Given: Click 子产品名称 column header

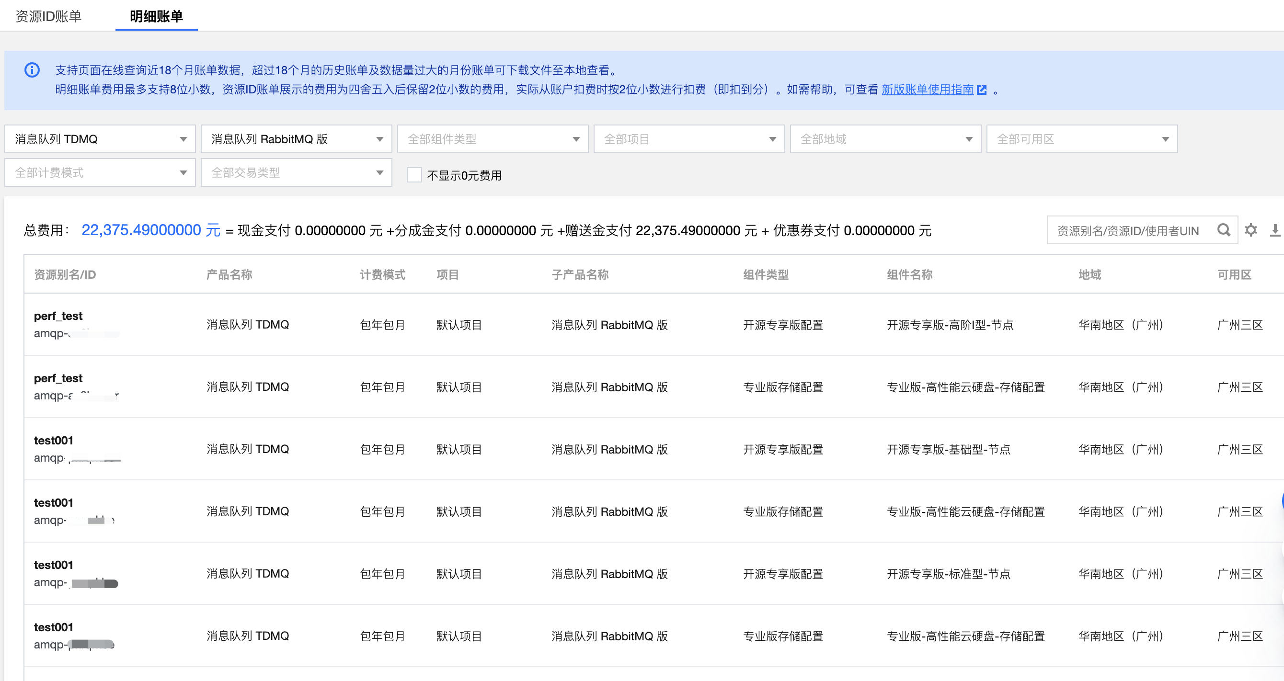Looking at the screenshot, I should (580, 274).
